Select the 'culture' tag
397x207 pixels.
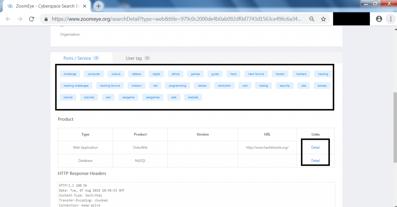(116, 74)
